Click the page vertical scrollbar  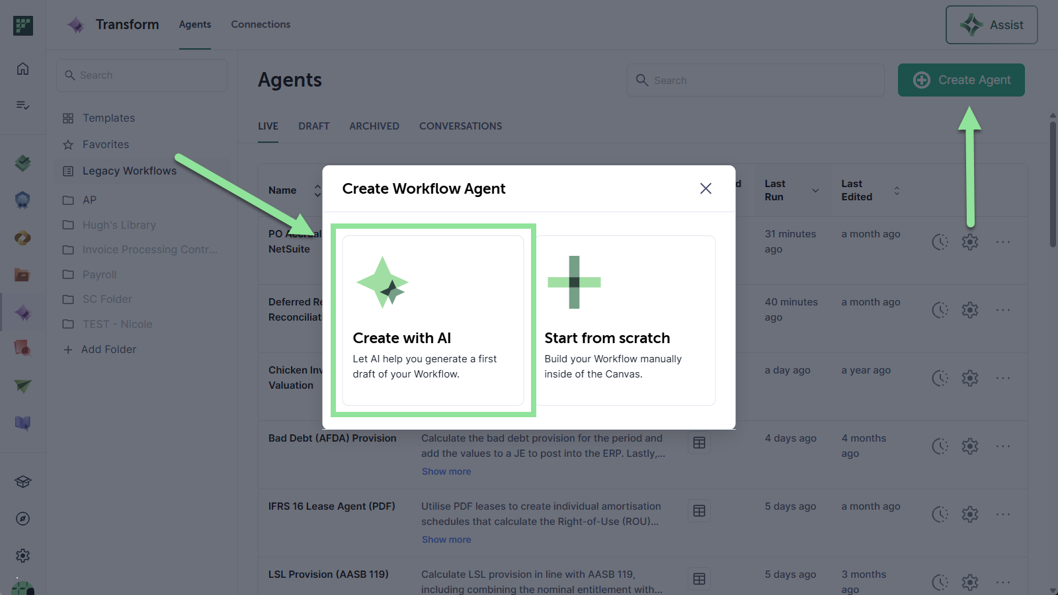[1053, 185]
